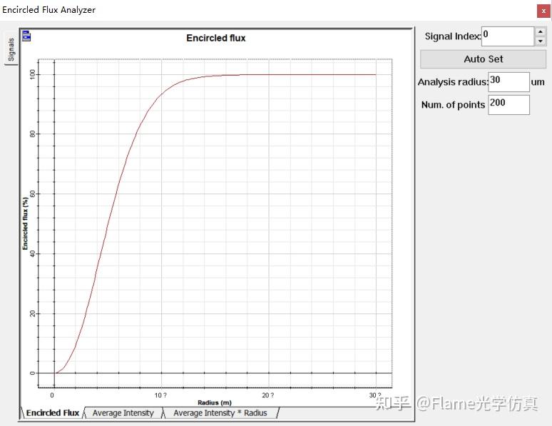Click the 'Encircled flux' chart title
The width and height of the screenshot is (552, 426).
pyautogui.click(x=216, y=38)
